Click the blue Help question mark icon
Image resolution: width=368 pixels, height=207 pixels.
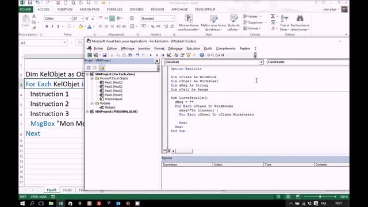coord(202,55)
